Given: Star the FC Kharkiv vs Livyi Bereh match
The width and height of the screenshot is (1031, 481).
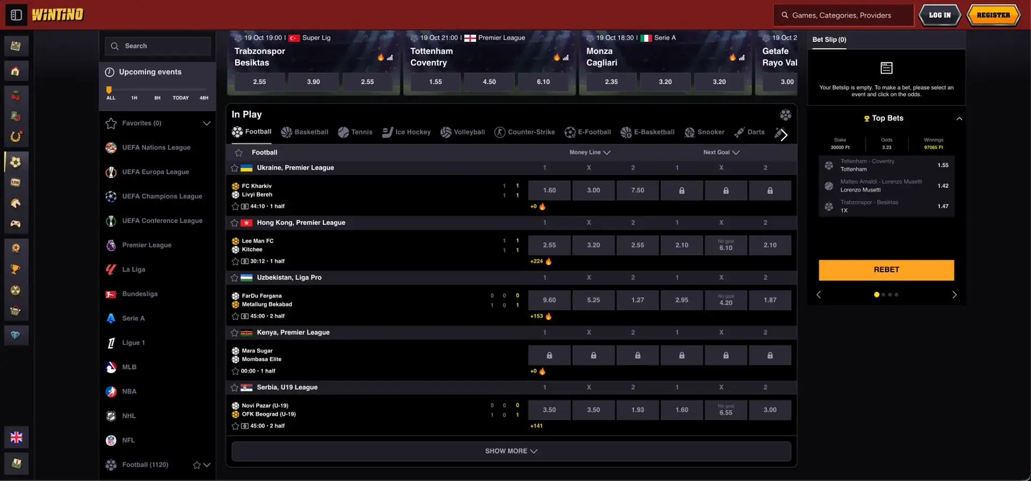Looking at the screenshot, I should point(235,206).
